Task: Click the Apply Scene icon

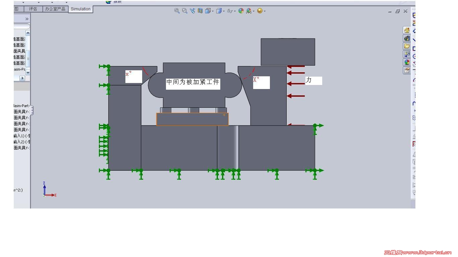Action: (249, 11)
